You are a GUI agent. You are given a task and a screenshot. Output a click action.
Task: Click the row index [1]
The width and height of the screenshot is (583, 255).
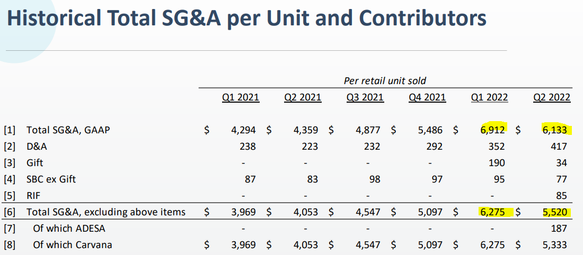[10, 130]
